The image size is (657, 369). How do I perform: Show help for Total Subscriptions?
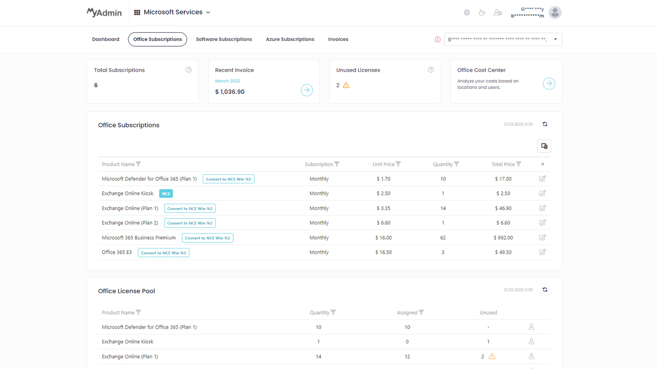[x=188, y=70]
